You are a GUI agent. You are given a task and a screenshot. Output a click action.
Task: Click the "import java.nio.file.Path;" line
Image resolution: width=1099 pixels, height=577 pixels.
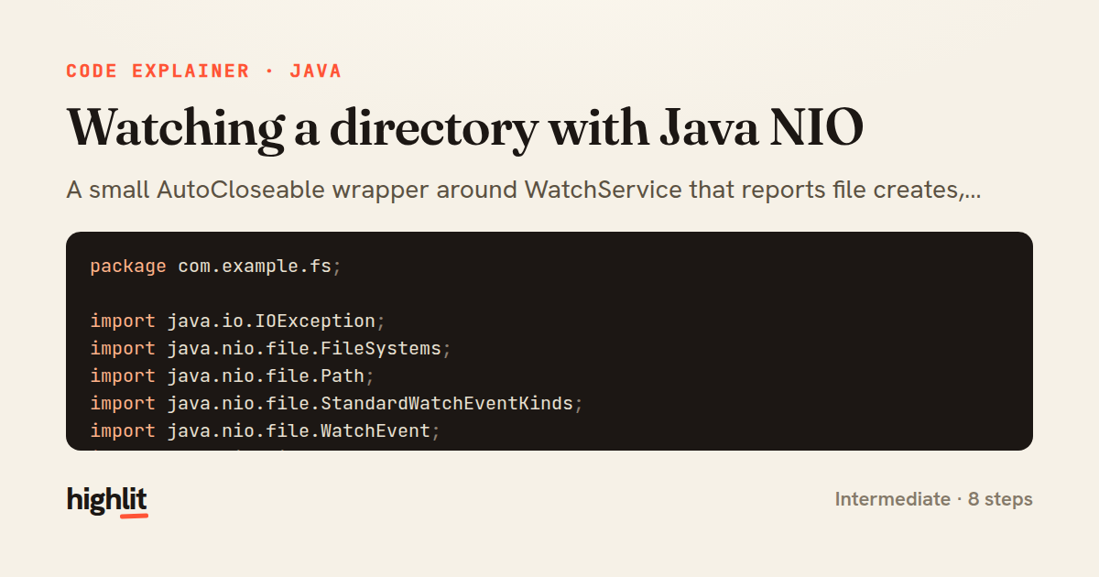[233, 376]
